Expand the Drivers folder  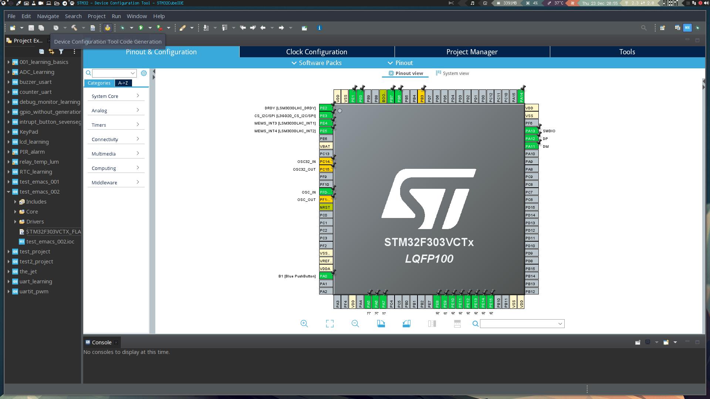15,222
